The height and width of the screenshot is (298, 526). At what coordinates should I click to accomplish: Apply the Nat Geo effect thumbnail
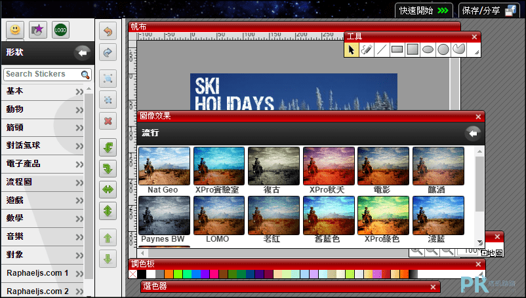[164, 166]
